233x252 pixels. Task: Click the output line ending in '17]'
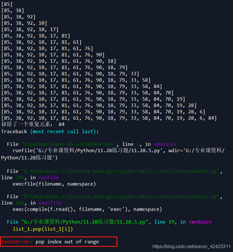(x=30, y=29)
